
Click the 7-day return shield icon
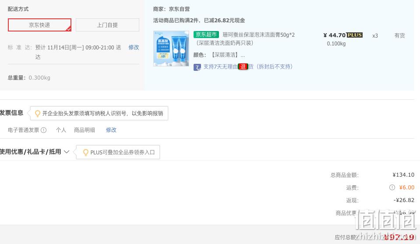pyautogui.click(x=197, y=67)
